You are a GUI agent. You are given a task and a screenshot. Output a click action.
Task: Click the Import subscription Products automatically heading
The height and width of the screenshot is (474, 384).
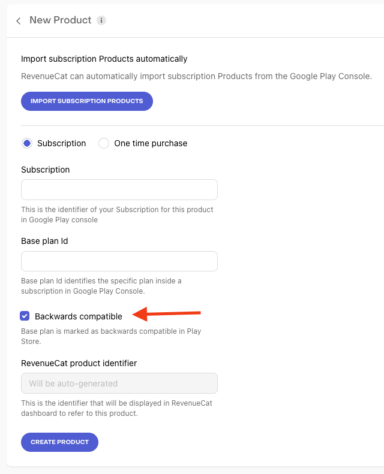pos(104,59)
